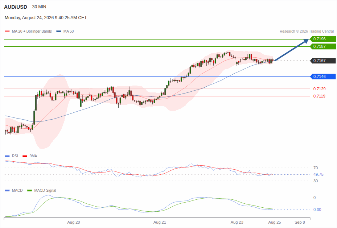This screenshot has width=337, height=228.
Task: Click the Aug 20 date axis label
Action: pos(74,222)
